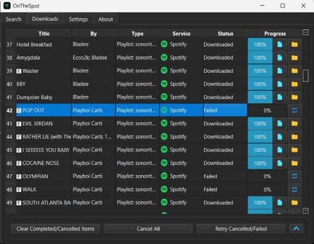The width and height of the screenshot is (314, 244).
Task: Select the Amygdala title cell
Action: click(x=43, y=58)
